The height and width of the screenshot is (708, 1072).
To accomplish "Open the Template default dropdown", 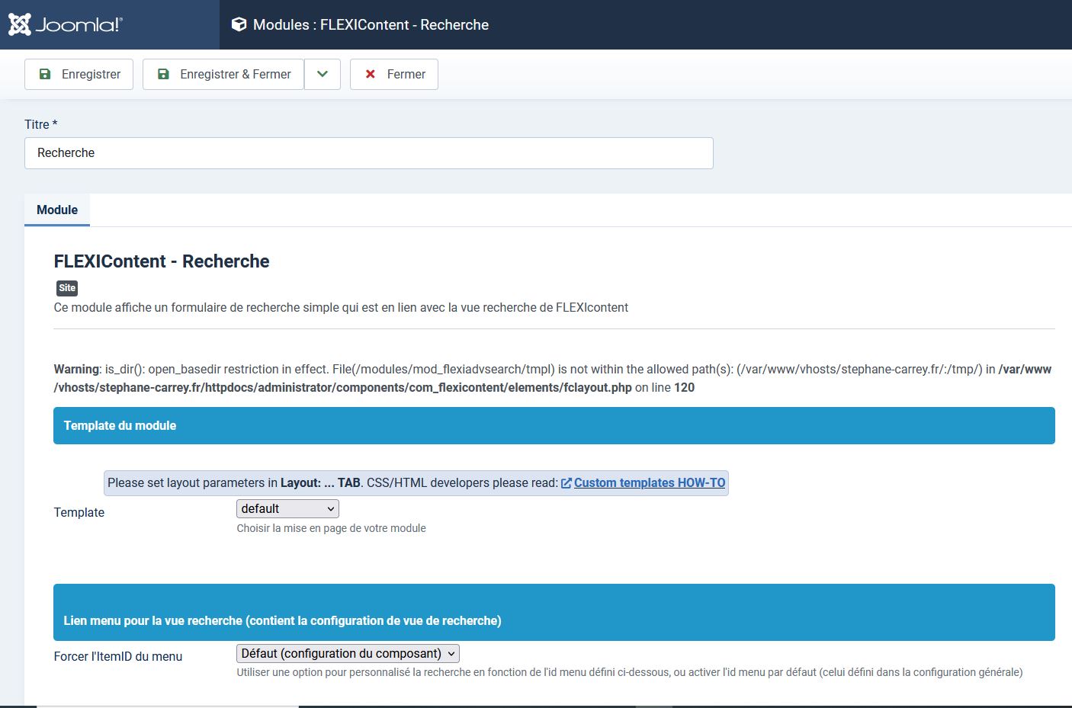I will pos(287,508).
